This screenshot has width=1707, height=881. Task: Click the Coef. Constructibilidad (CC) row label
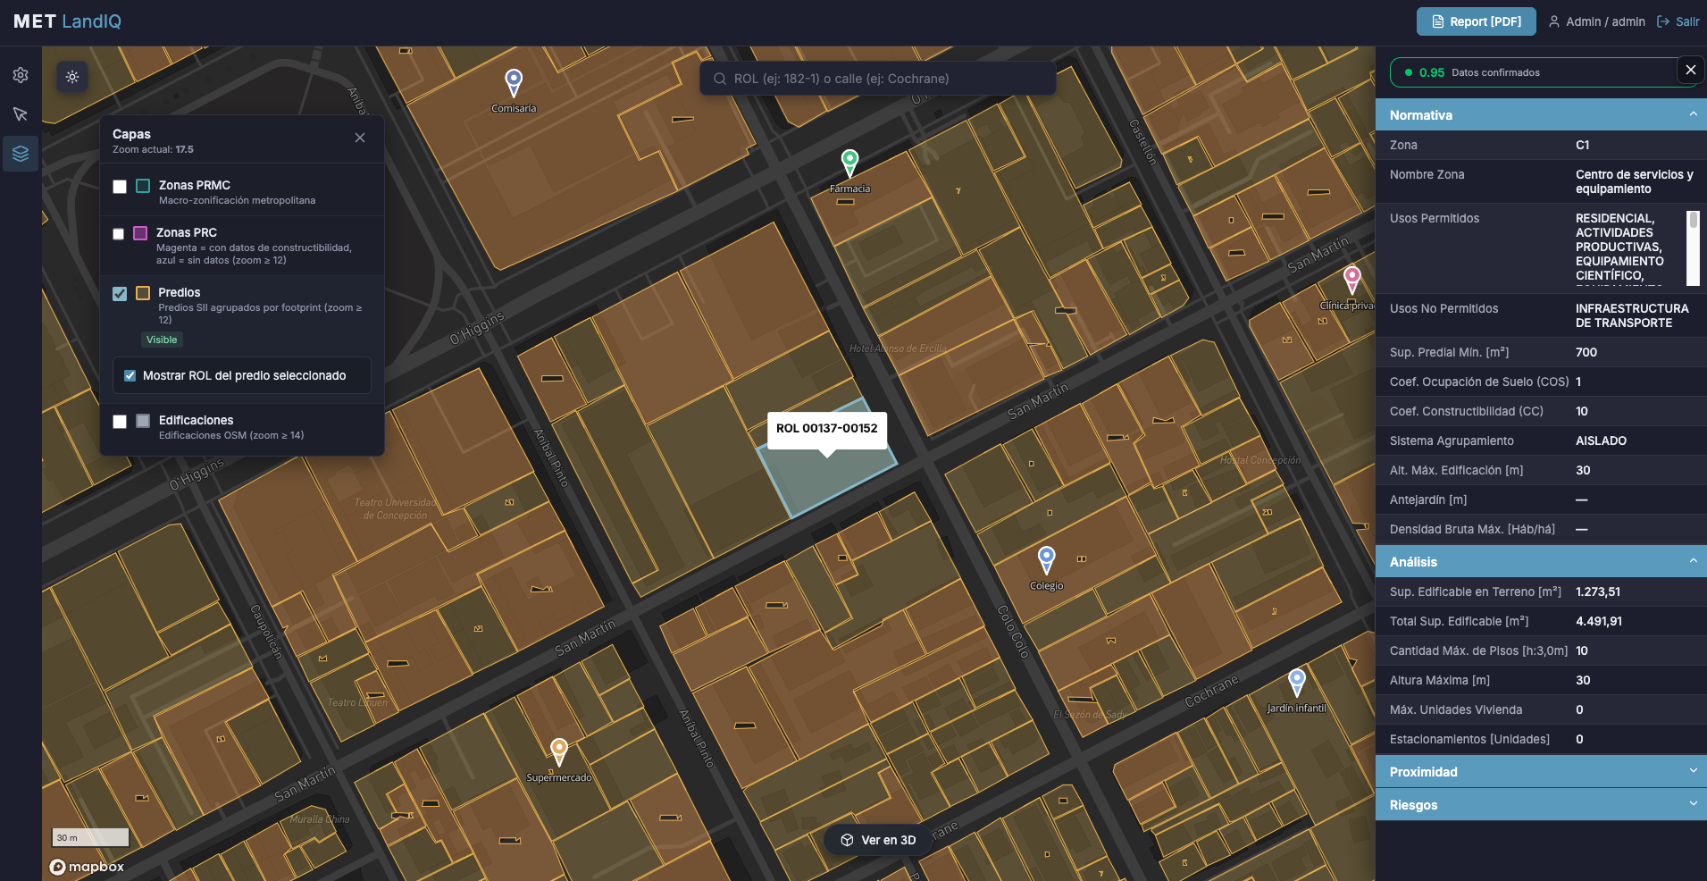(x=1467, y=411)
